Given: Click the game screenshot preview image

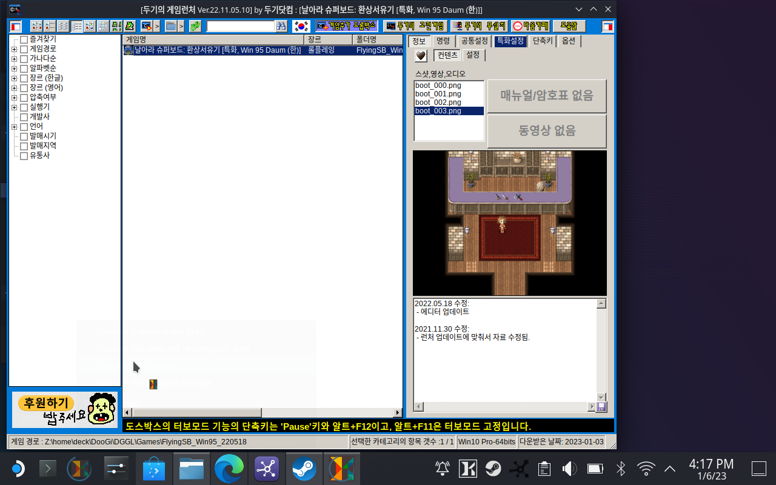Looking at the screenshot, I should tap(510, 223).
